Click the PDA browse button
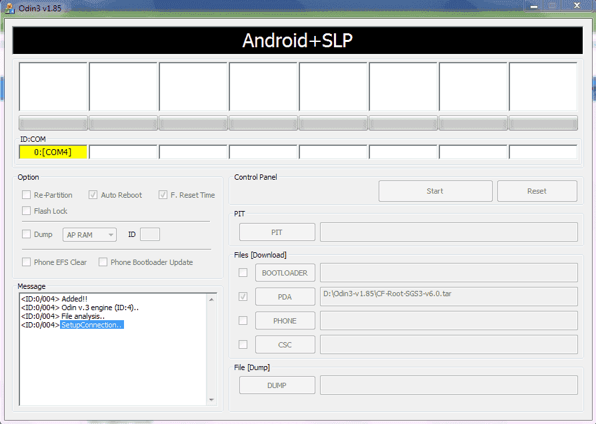The width and height of the screenshot is (596, 424). 285,296
